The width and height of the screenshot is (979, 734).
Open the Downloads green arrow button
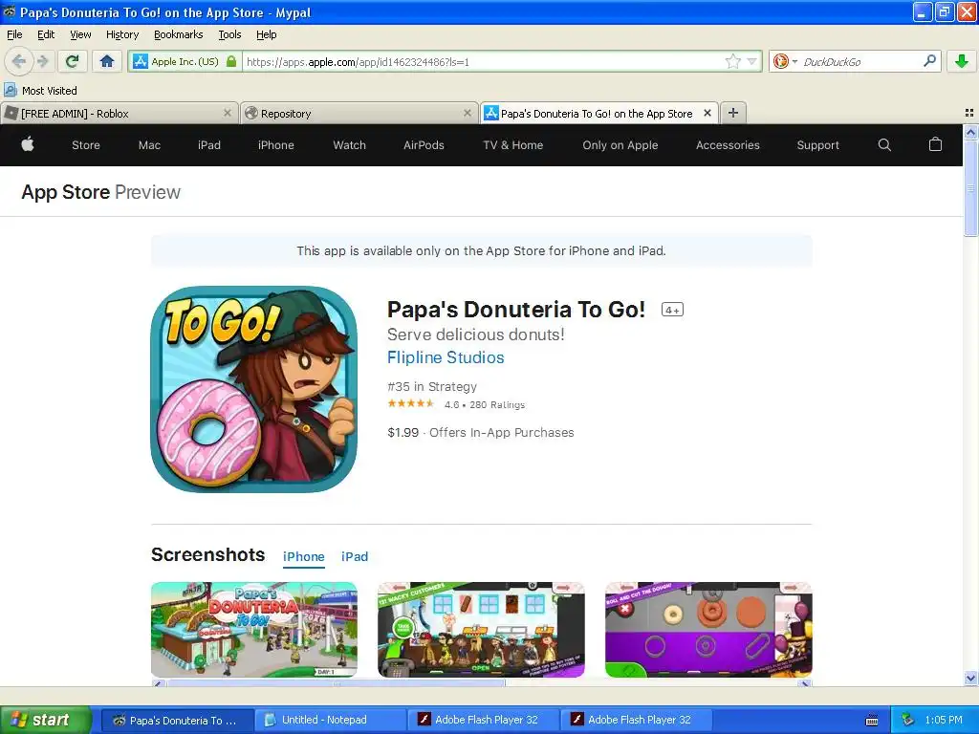click(962, 61)
